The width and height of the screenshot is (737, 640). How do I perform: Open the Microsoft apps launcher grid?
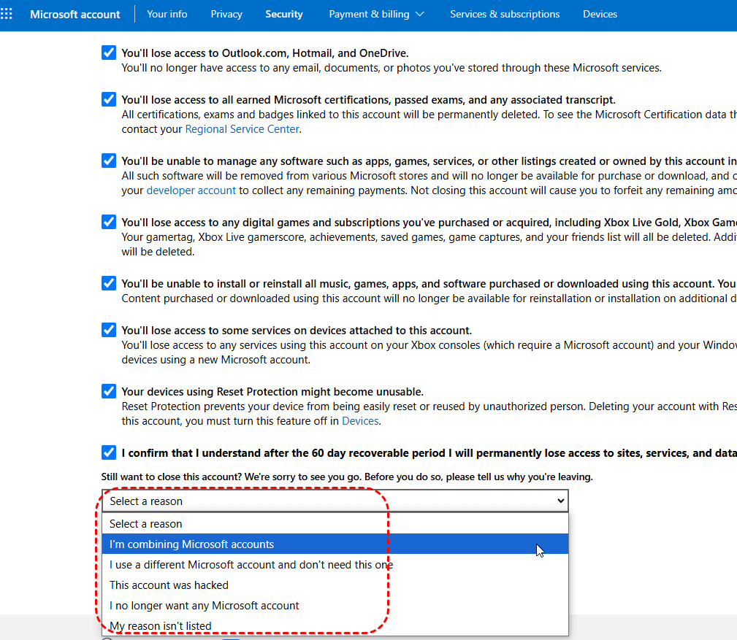[x=7, y=14]
